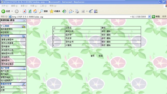Screen dimensions: 167x94
Task: Click the Refresh page icon
Action: [30, 11]
